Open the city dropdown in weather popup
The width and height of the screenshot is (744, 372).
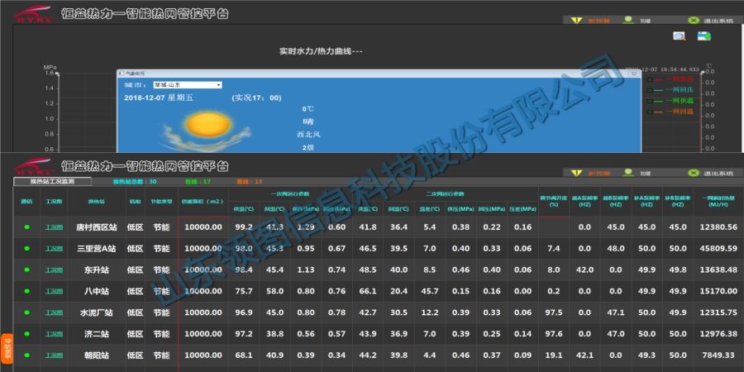218,84
